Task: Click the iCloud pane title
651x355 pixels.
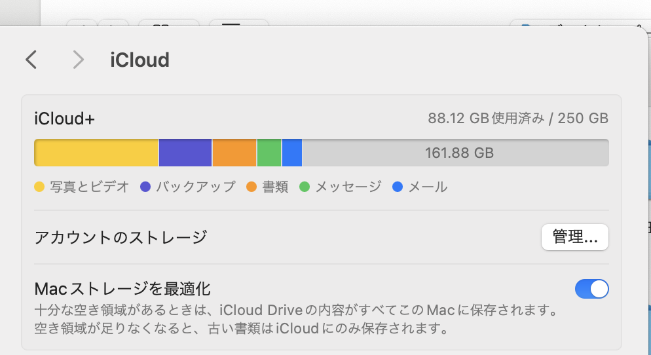Action: point(139,60)
